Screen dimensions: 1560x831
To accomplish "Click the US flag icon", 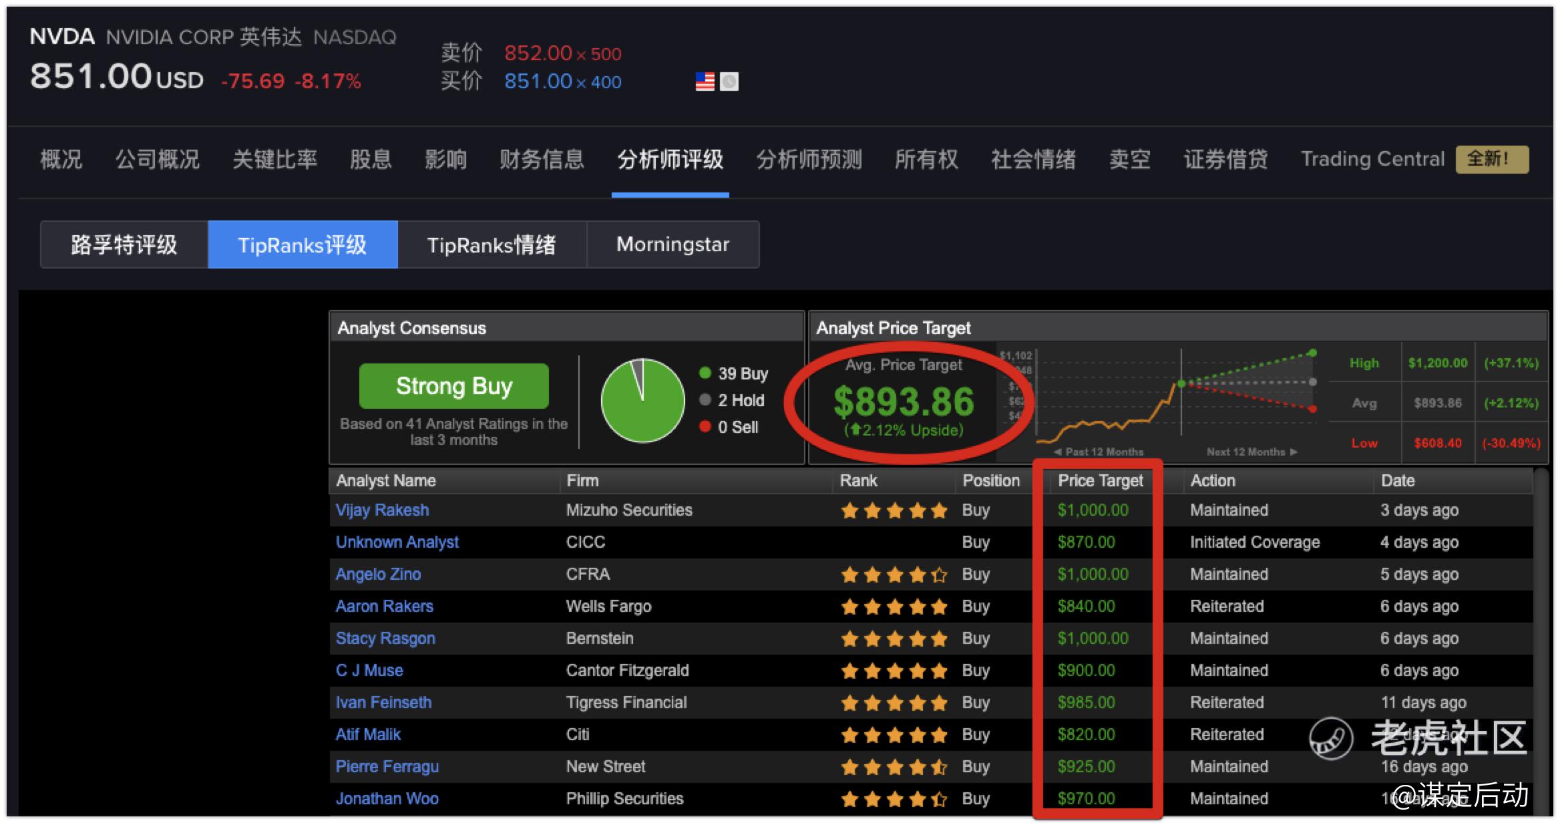I will click(705, 81).
